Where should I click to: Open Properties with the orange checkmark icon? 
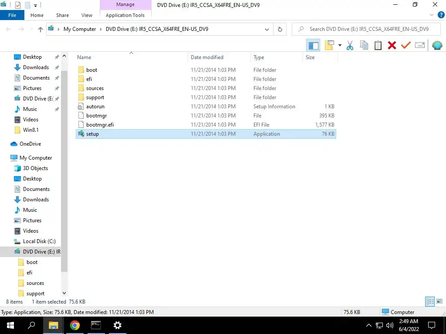click(x=406, y=45)
